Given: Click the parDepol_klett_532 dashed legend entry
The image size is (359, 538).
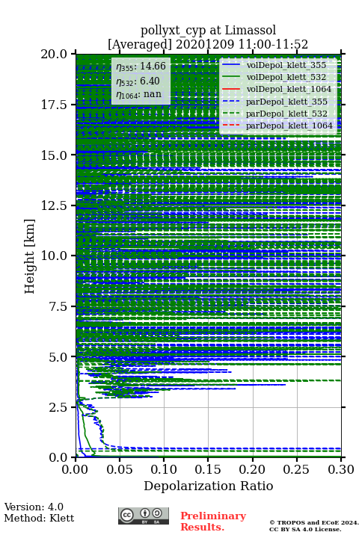Looking at the screenshot, I should [x=274, y=114].
